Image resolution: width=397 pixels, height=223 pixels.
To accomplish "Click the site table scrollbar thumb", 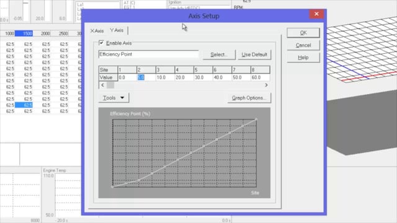I will click(x=110, y=85).
